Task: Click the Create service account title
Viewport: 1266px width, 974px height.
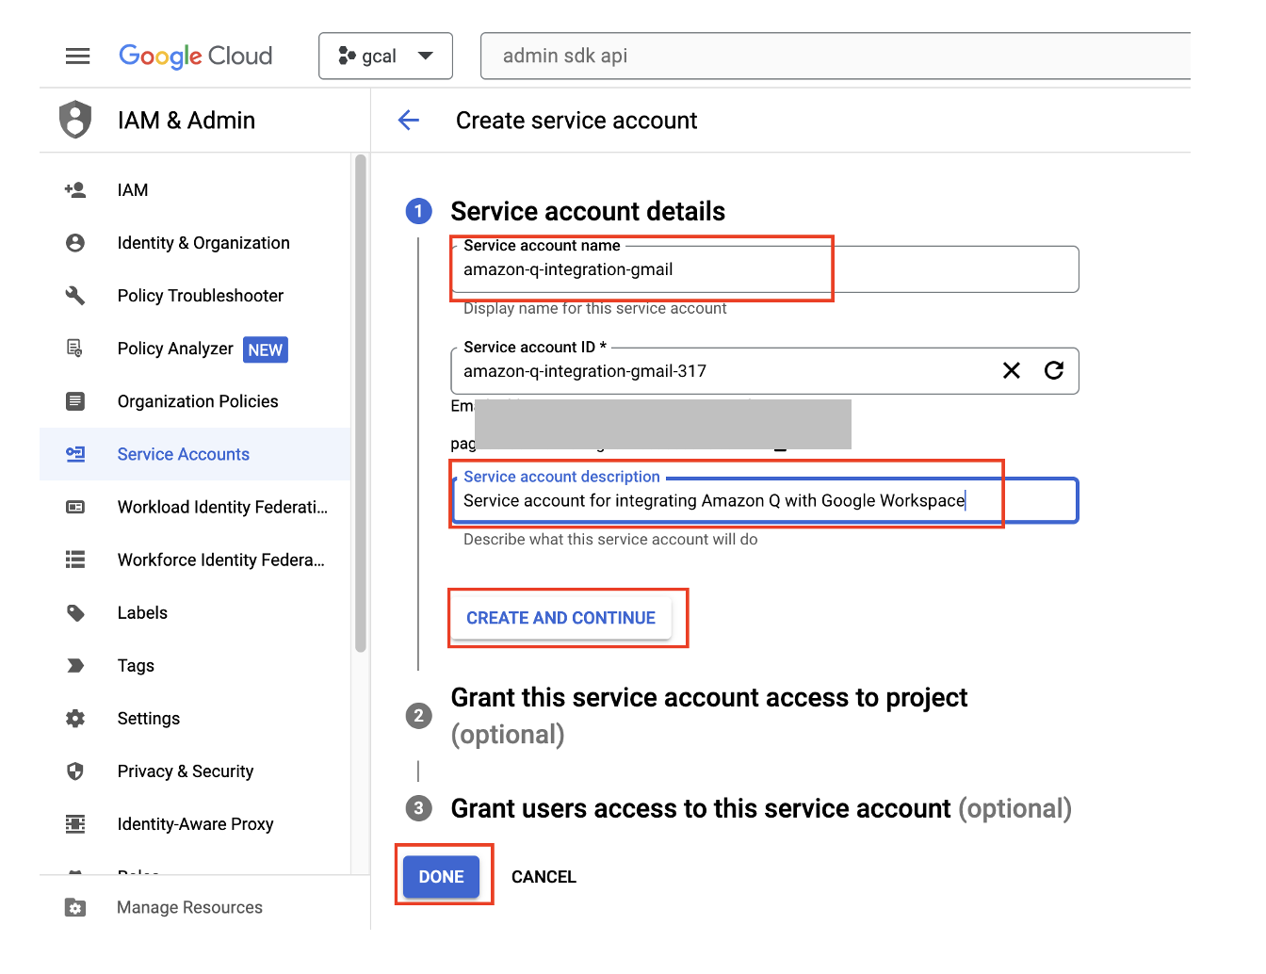Action: tap(576, 121)
